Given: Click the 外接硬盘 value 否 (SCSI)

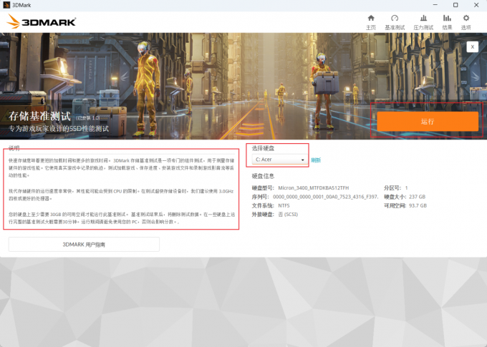Looking at the screenshot, I should click(x=288, y=215).
